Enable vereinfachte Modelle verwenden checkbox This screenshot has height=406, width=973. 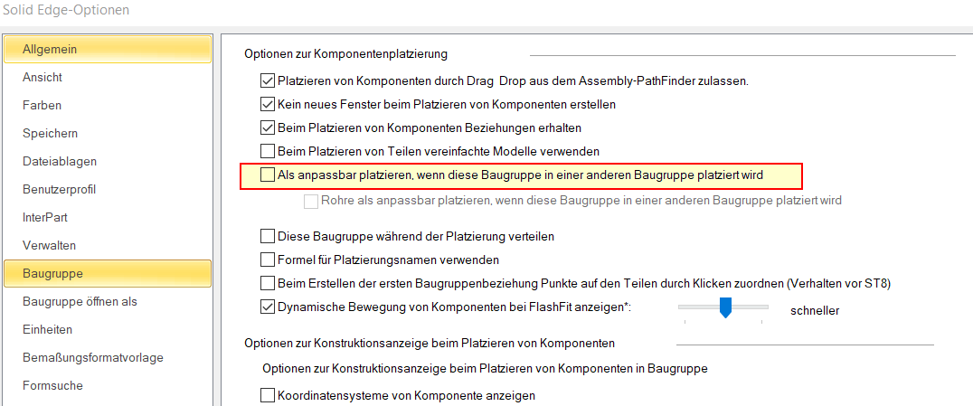(x=268, y=150)
